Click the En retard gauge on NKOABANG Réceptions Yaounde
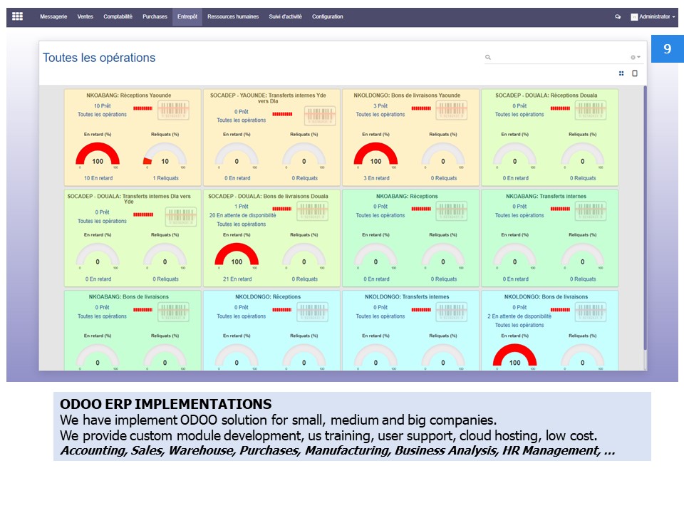The height and width of the screenshot is (513, 684). pos(98,155)
